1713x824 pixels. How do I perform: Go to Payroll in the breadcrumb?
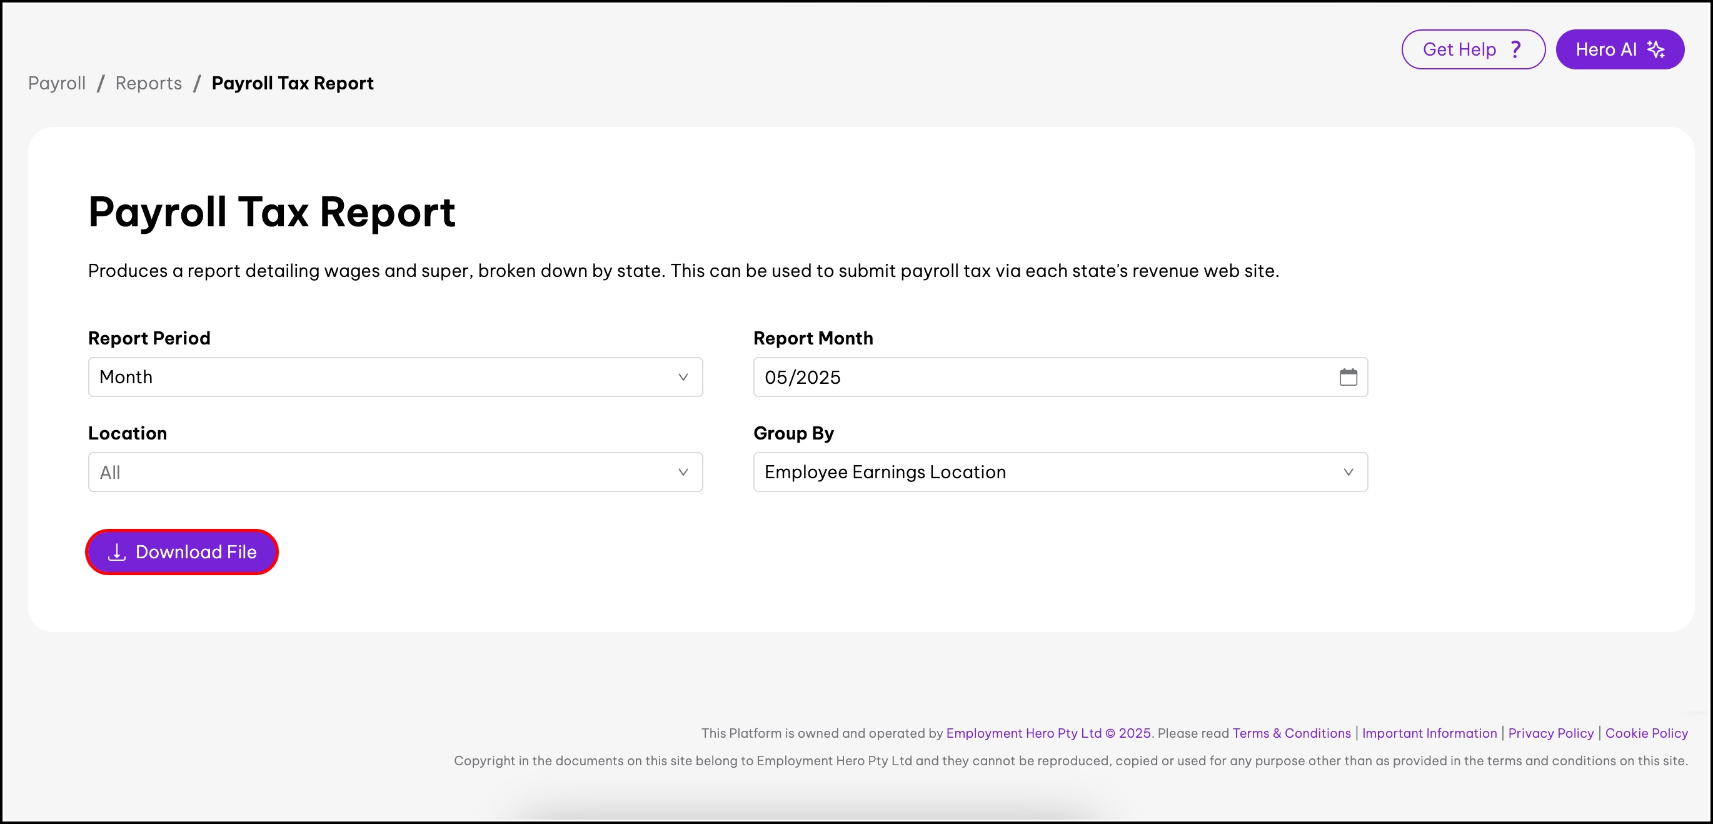(57, 83)
